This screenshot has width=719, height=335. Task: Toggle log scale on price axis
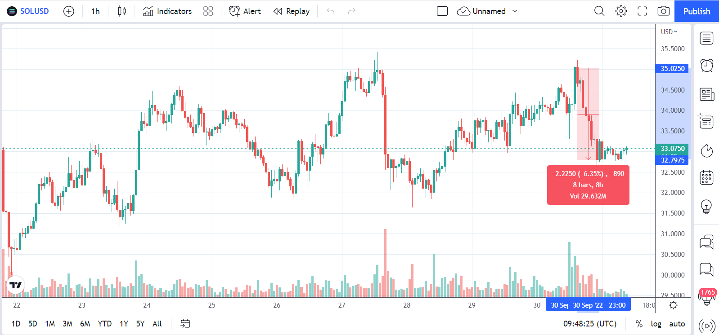click(656, 324)
